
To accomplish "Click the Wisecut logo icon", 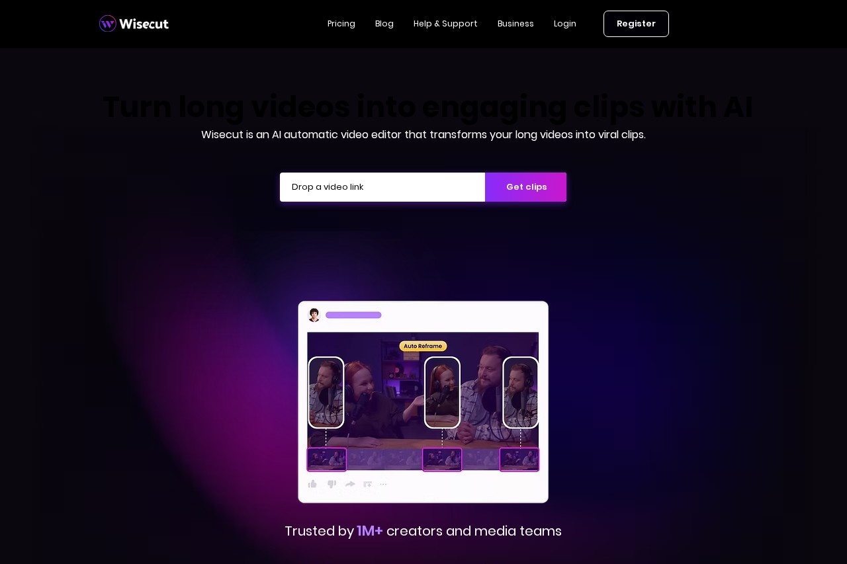I will 108,24.
